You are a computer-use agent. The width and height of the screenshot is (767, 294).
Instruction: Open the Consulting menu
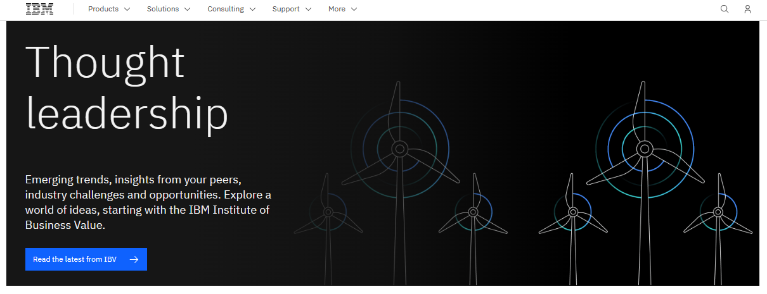tap(231, 9)
